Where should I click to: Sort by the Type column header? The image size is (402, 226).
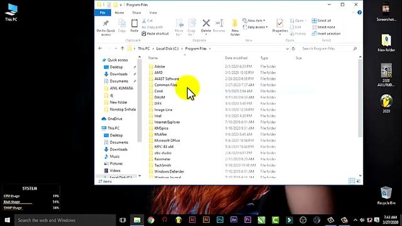(264, 58)
